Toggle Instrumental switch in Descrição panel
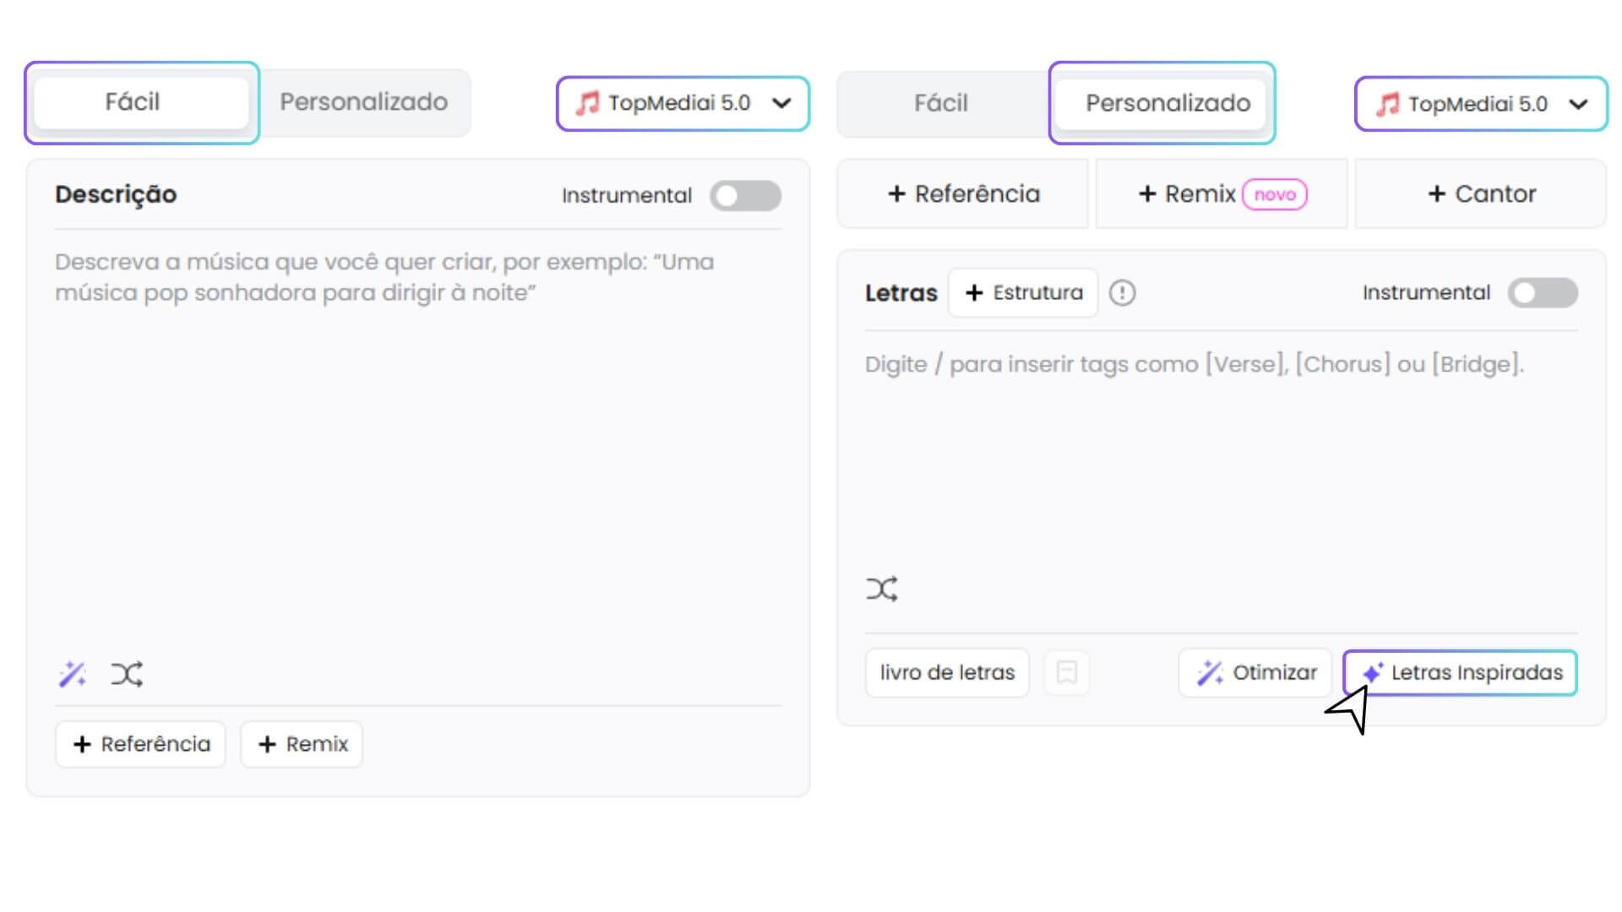 click(745, 195)
